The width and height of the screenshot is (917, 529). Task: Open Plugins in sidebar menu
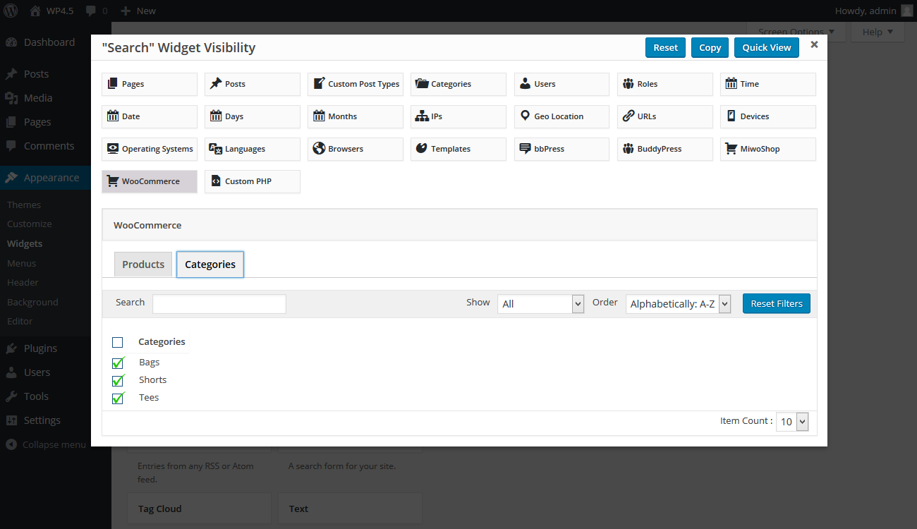[45, 348]
